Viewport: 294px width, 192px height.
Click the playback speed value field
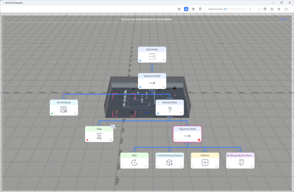(x=250, y=9)
